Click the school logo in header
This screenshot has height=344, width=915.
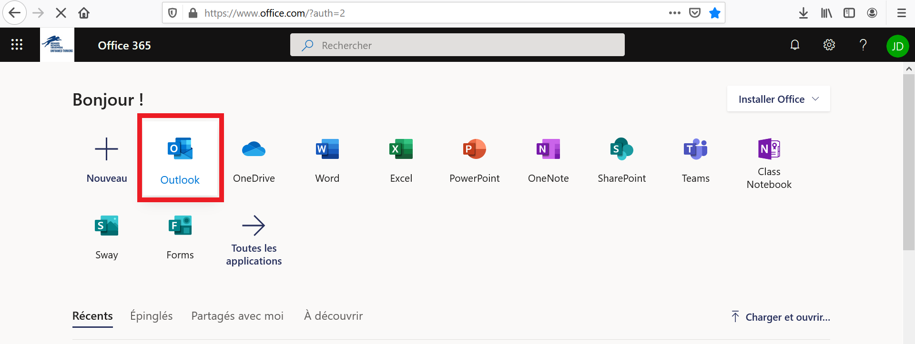[x=57, y=45]
